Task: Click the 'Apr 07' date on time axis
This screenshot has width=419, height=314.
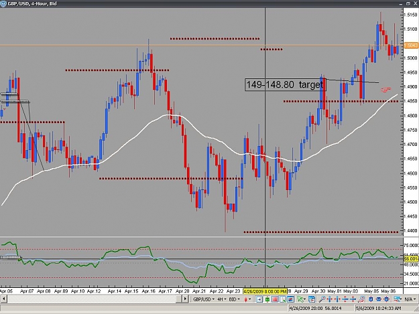Action: (27, 291)
